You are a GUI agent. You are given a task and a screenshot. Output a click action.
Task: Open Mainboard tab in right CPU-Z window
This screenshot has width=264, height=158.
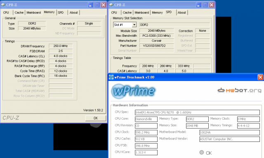[x=141, y=12]
